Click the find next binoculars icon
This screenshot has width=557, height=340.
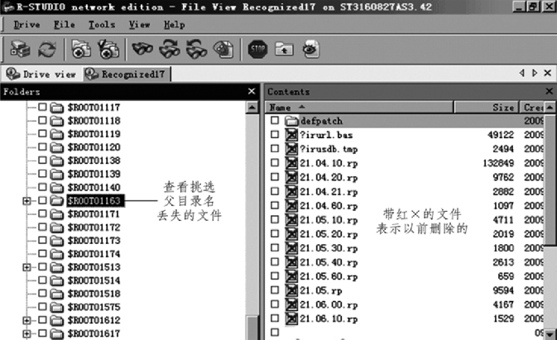coord(170,49)
